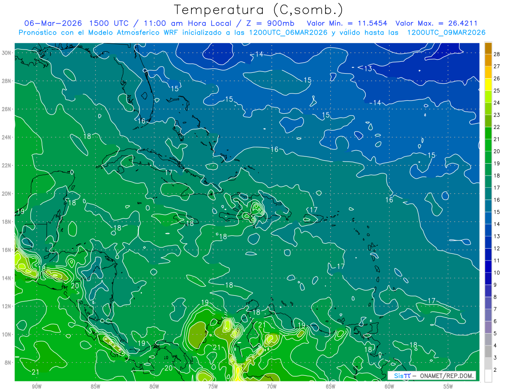Pick the orange band between 27 and 28
Image resolution: width=508 pixels, height=392 pixels.
[x=488, y=60]
